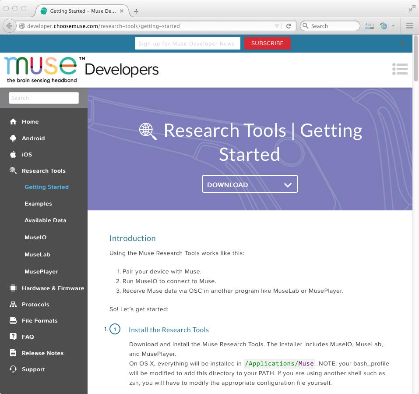Click the page's vertical scrollbar thumb

coord(415,58)
